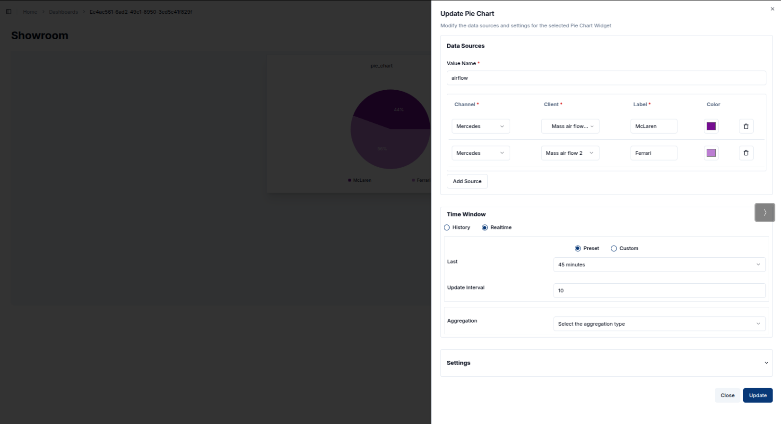Click the Showroom dashboard title
Viewport: 781px width, 424px height.
40,35
